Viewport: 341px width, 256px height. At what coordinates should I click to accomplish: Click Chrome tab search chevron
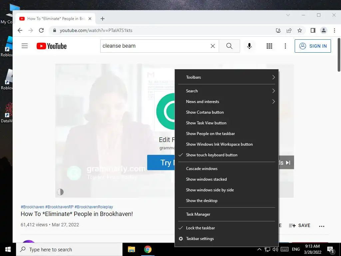(x=288, y=15)
